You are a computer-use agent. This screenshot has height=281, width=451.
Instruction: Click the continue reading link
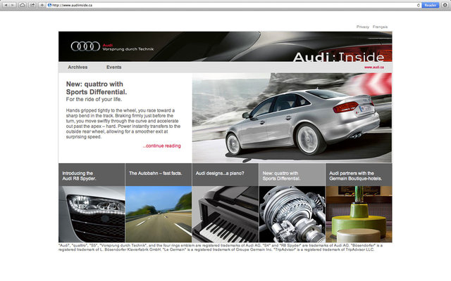point(161,145)
